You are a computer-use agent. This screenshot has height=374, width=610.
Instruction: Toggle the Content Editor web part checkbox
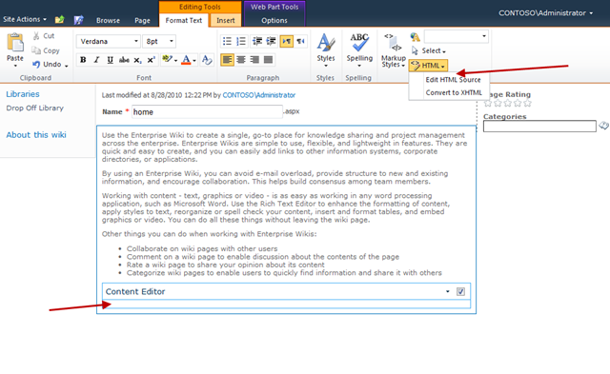tap(460, 291)
